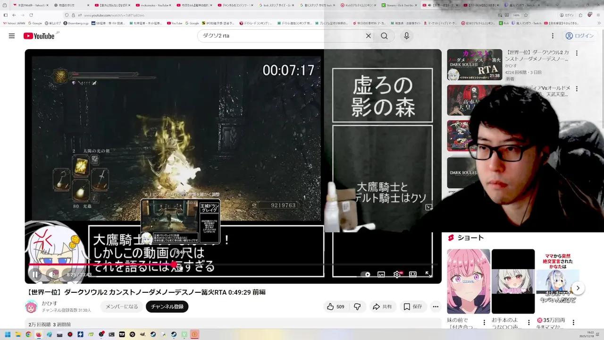
Task: Open the terminal icon on the taskbar
Action: point(111,334)
